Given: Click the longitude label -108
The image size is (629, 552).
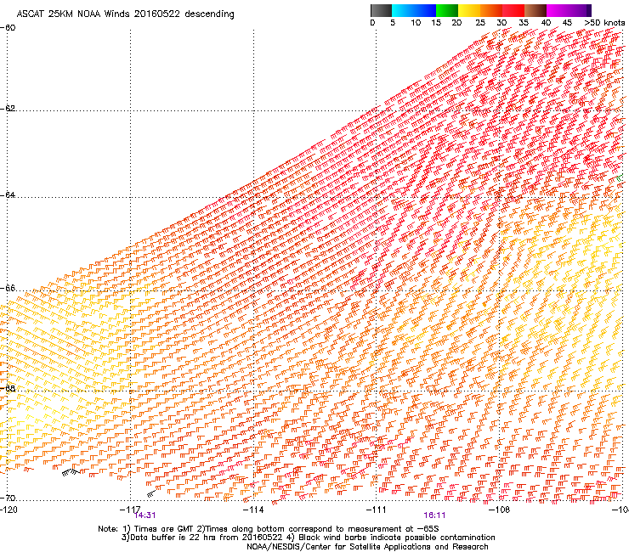Looking at the screenshot, I should (x=499, y=510).
